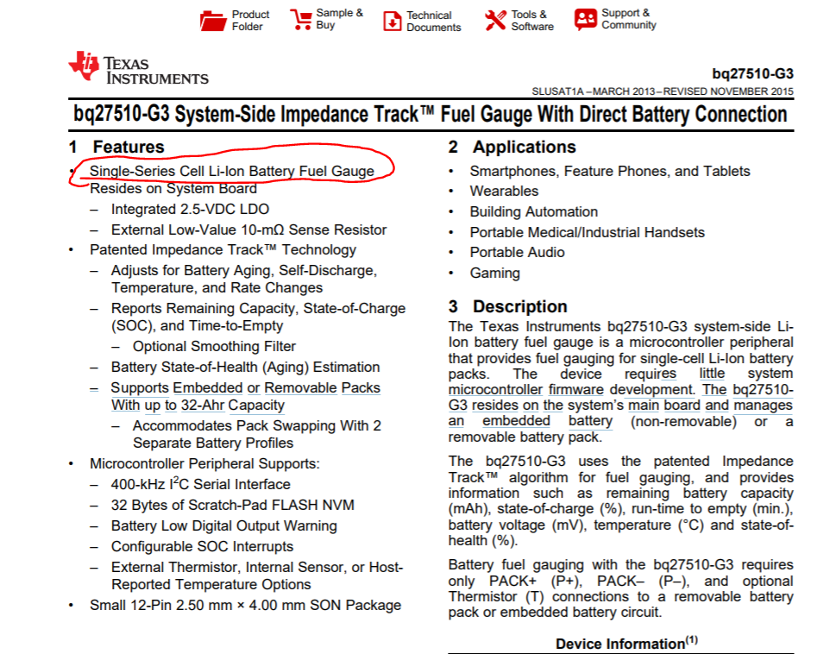Image resolution: width=836 pixels, height=654 pixels.
Task: Click 'Optional Smoothing Filter' line
Action: click(214, 346)
